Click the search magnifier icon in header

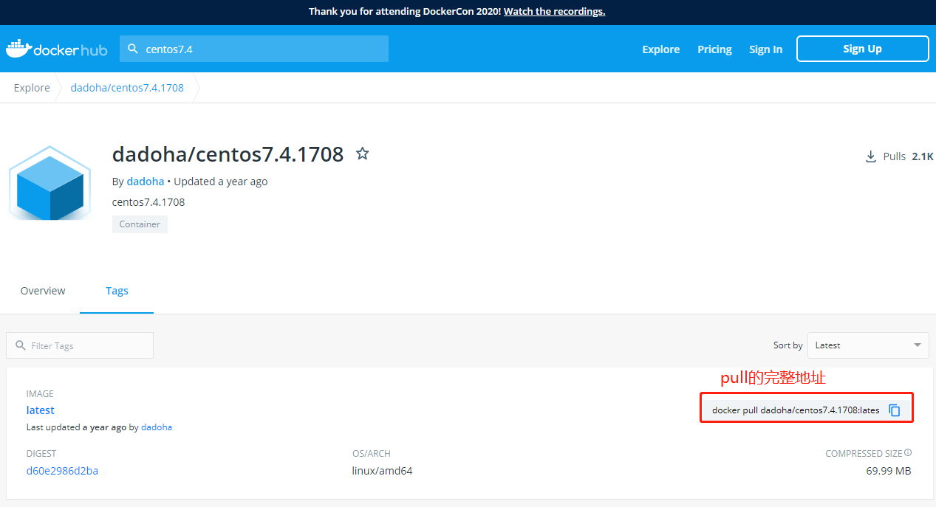[133, 49]
